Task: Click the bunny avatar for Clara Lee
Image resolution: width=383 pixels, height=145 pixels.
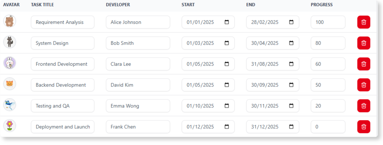Action: pos(10,63)
